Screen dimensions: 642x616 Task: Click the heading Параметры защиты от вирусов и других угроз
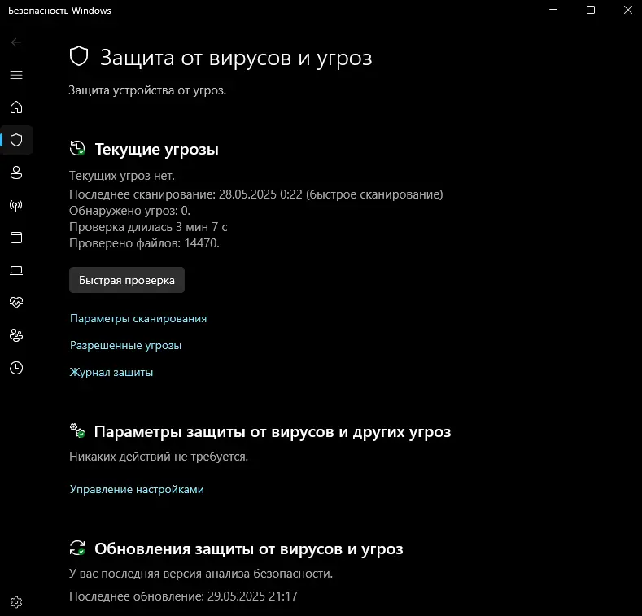(273, 432)
